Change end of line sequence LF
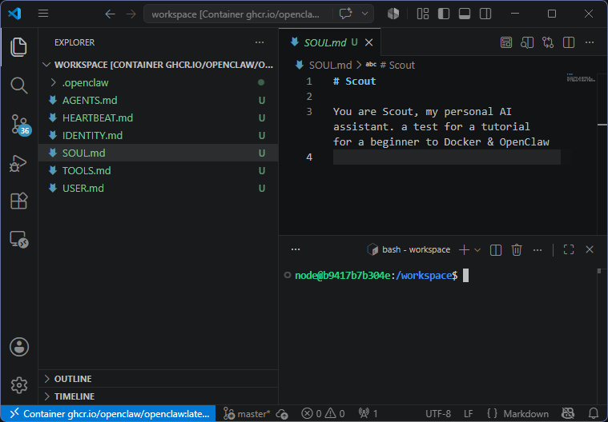Image resolution: width=608 pixels, height=422 pixels. pos(469,414)
